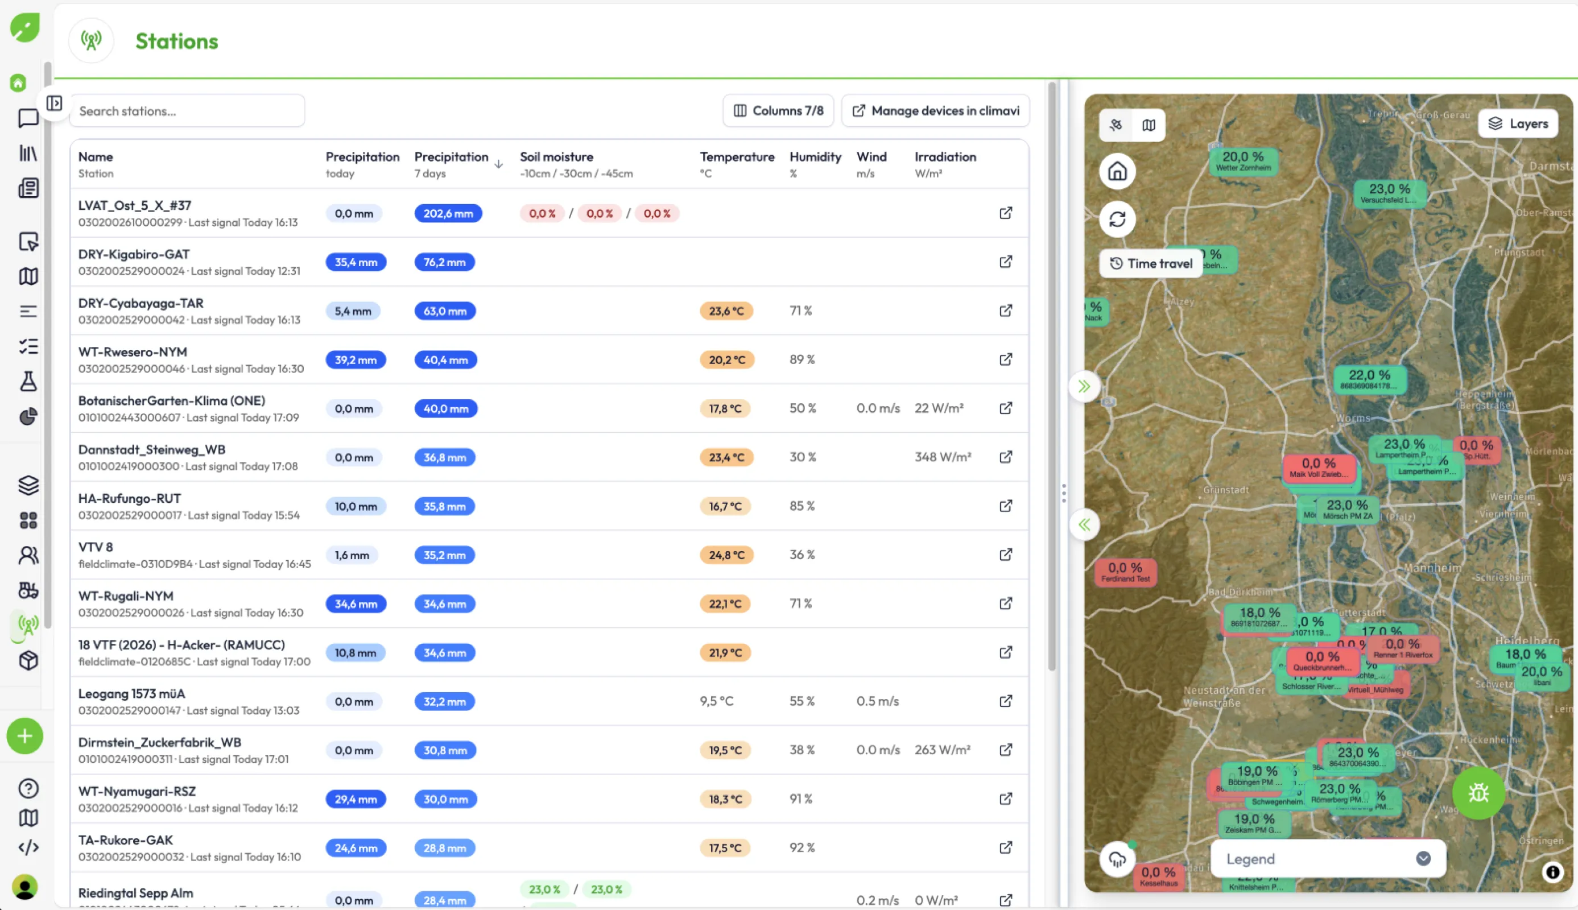Open the newspaper icon in sidebar
Viewport: 1578px width, 910px height.
pos(28,188)
